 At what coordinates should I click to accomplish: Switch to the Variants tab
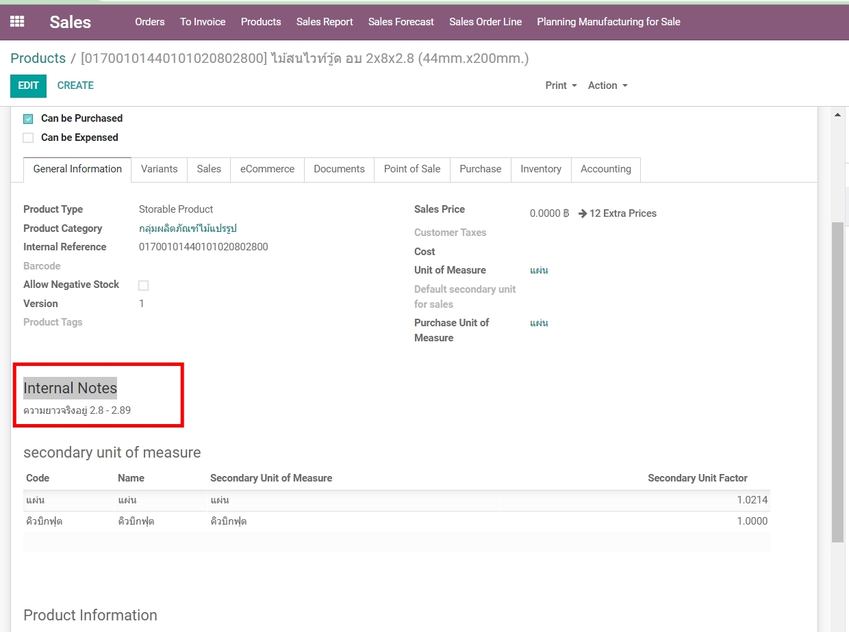pos(159,169)
